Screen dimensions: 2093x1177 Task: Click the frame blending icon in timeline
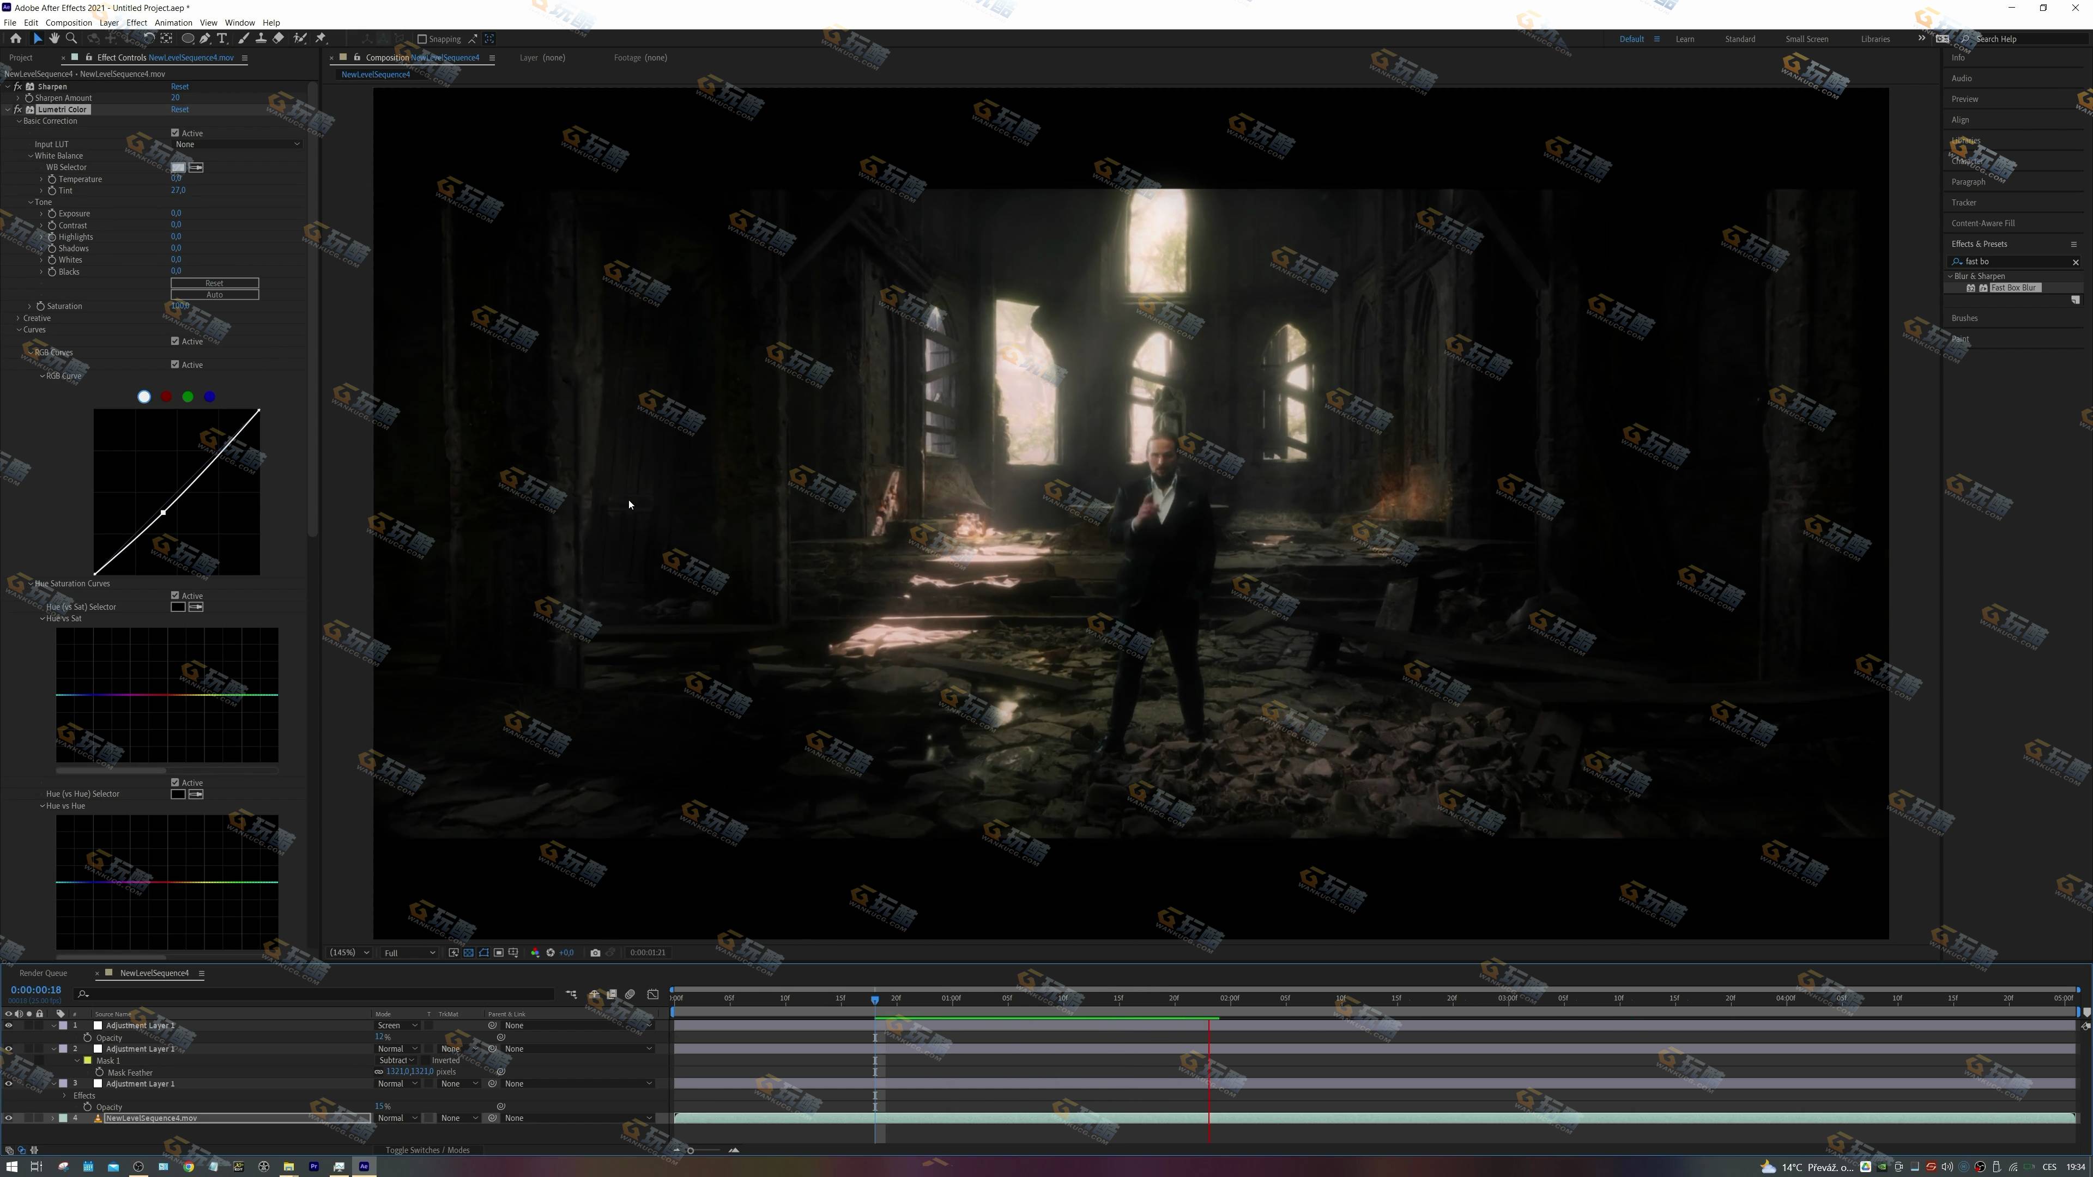pos(612,994)
